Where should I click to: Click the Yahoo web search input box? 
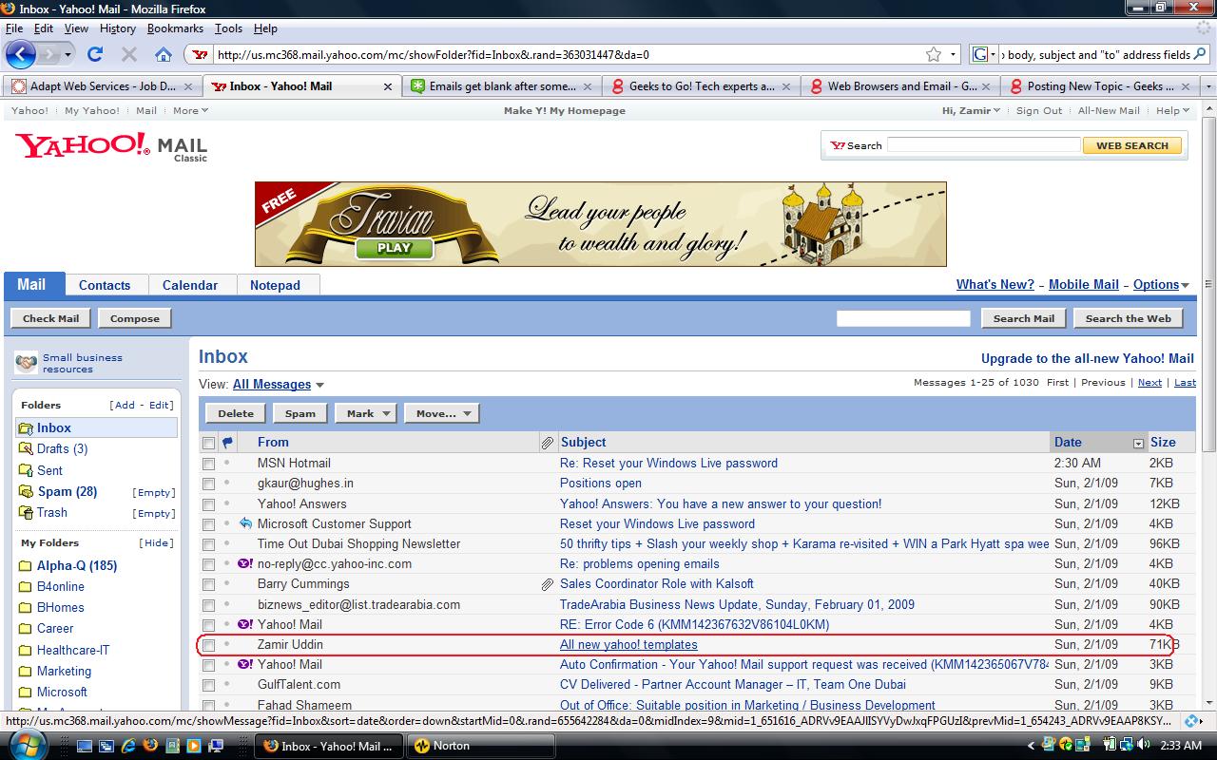point(984,145)
